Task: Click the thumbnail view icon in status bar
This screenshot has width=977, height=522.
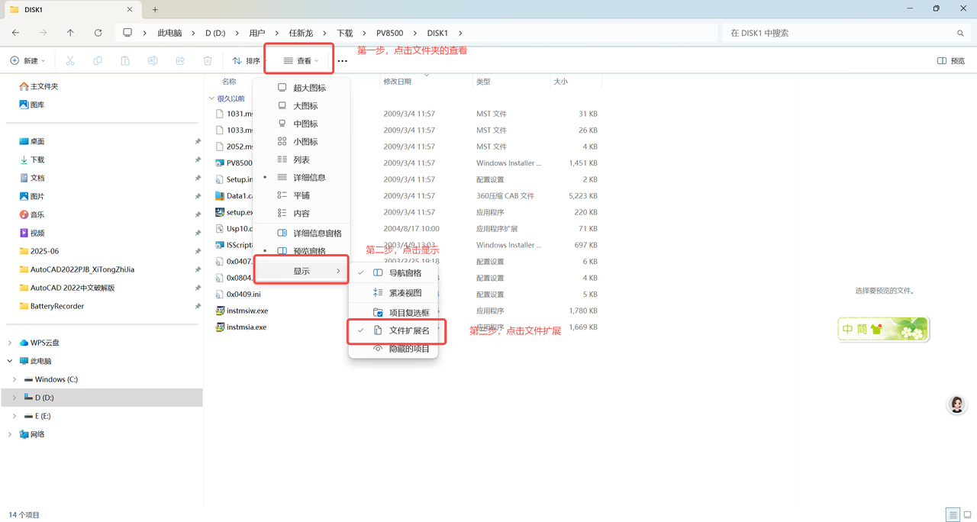Action: click(x=966, y=515)
